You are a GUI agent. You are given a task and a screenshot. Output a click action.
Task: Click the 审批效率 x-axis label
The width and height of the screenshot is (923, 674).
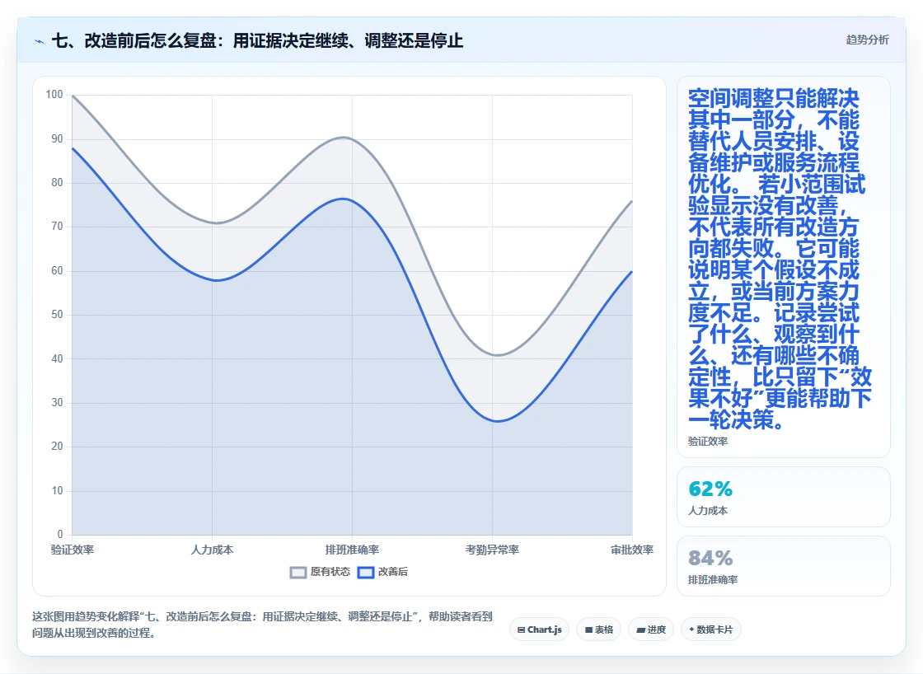pyautogui.click(x=632, y=550)
